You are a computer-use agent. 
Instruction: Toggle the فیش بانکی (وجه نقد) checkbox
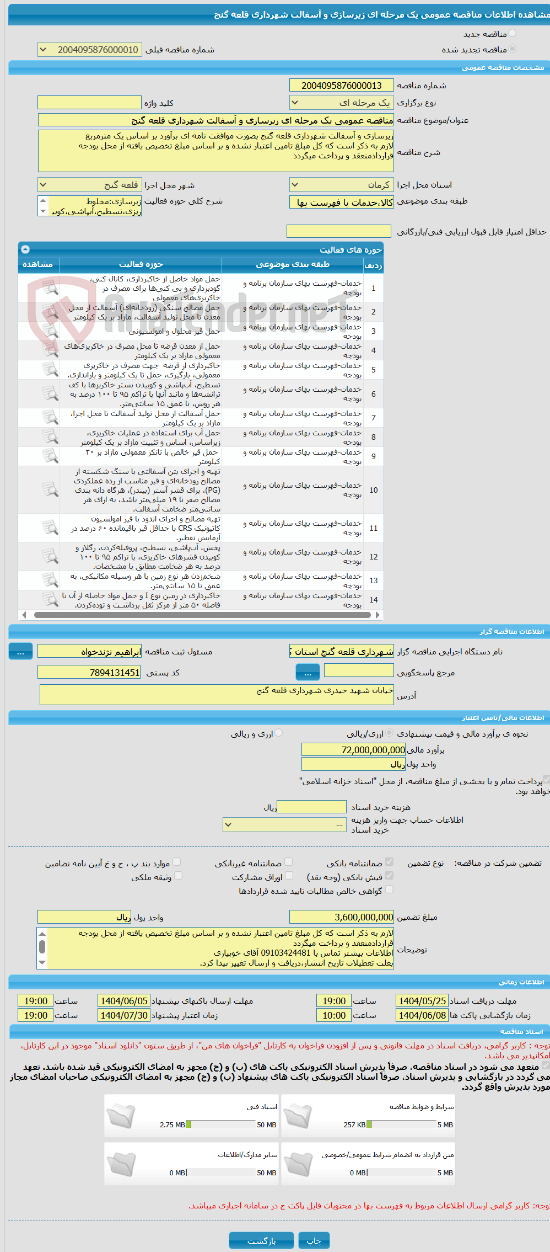pos(389,876)
